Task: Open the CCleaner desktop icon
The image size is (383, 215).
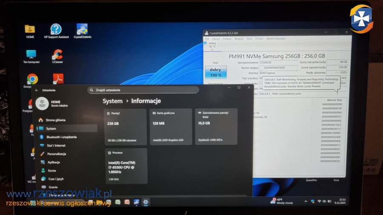Action: pos(57,55)
